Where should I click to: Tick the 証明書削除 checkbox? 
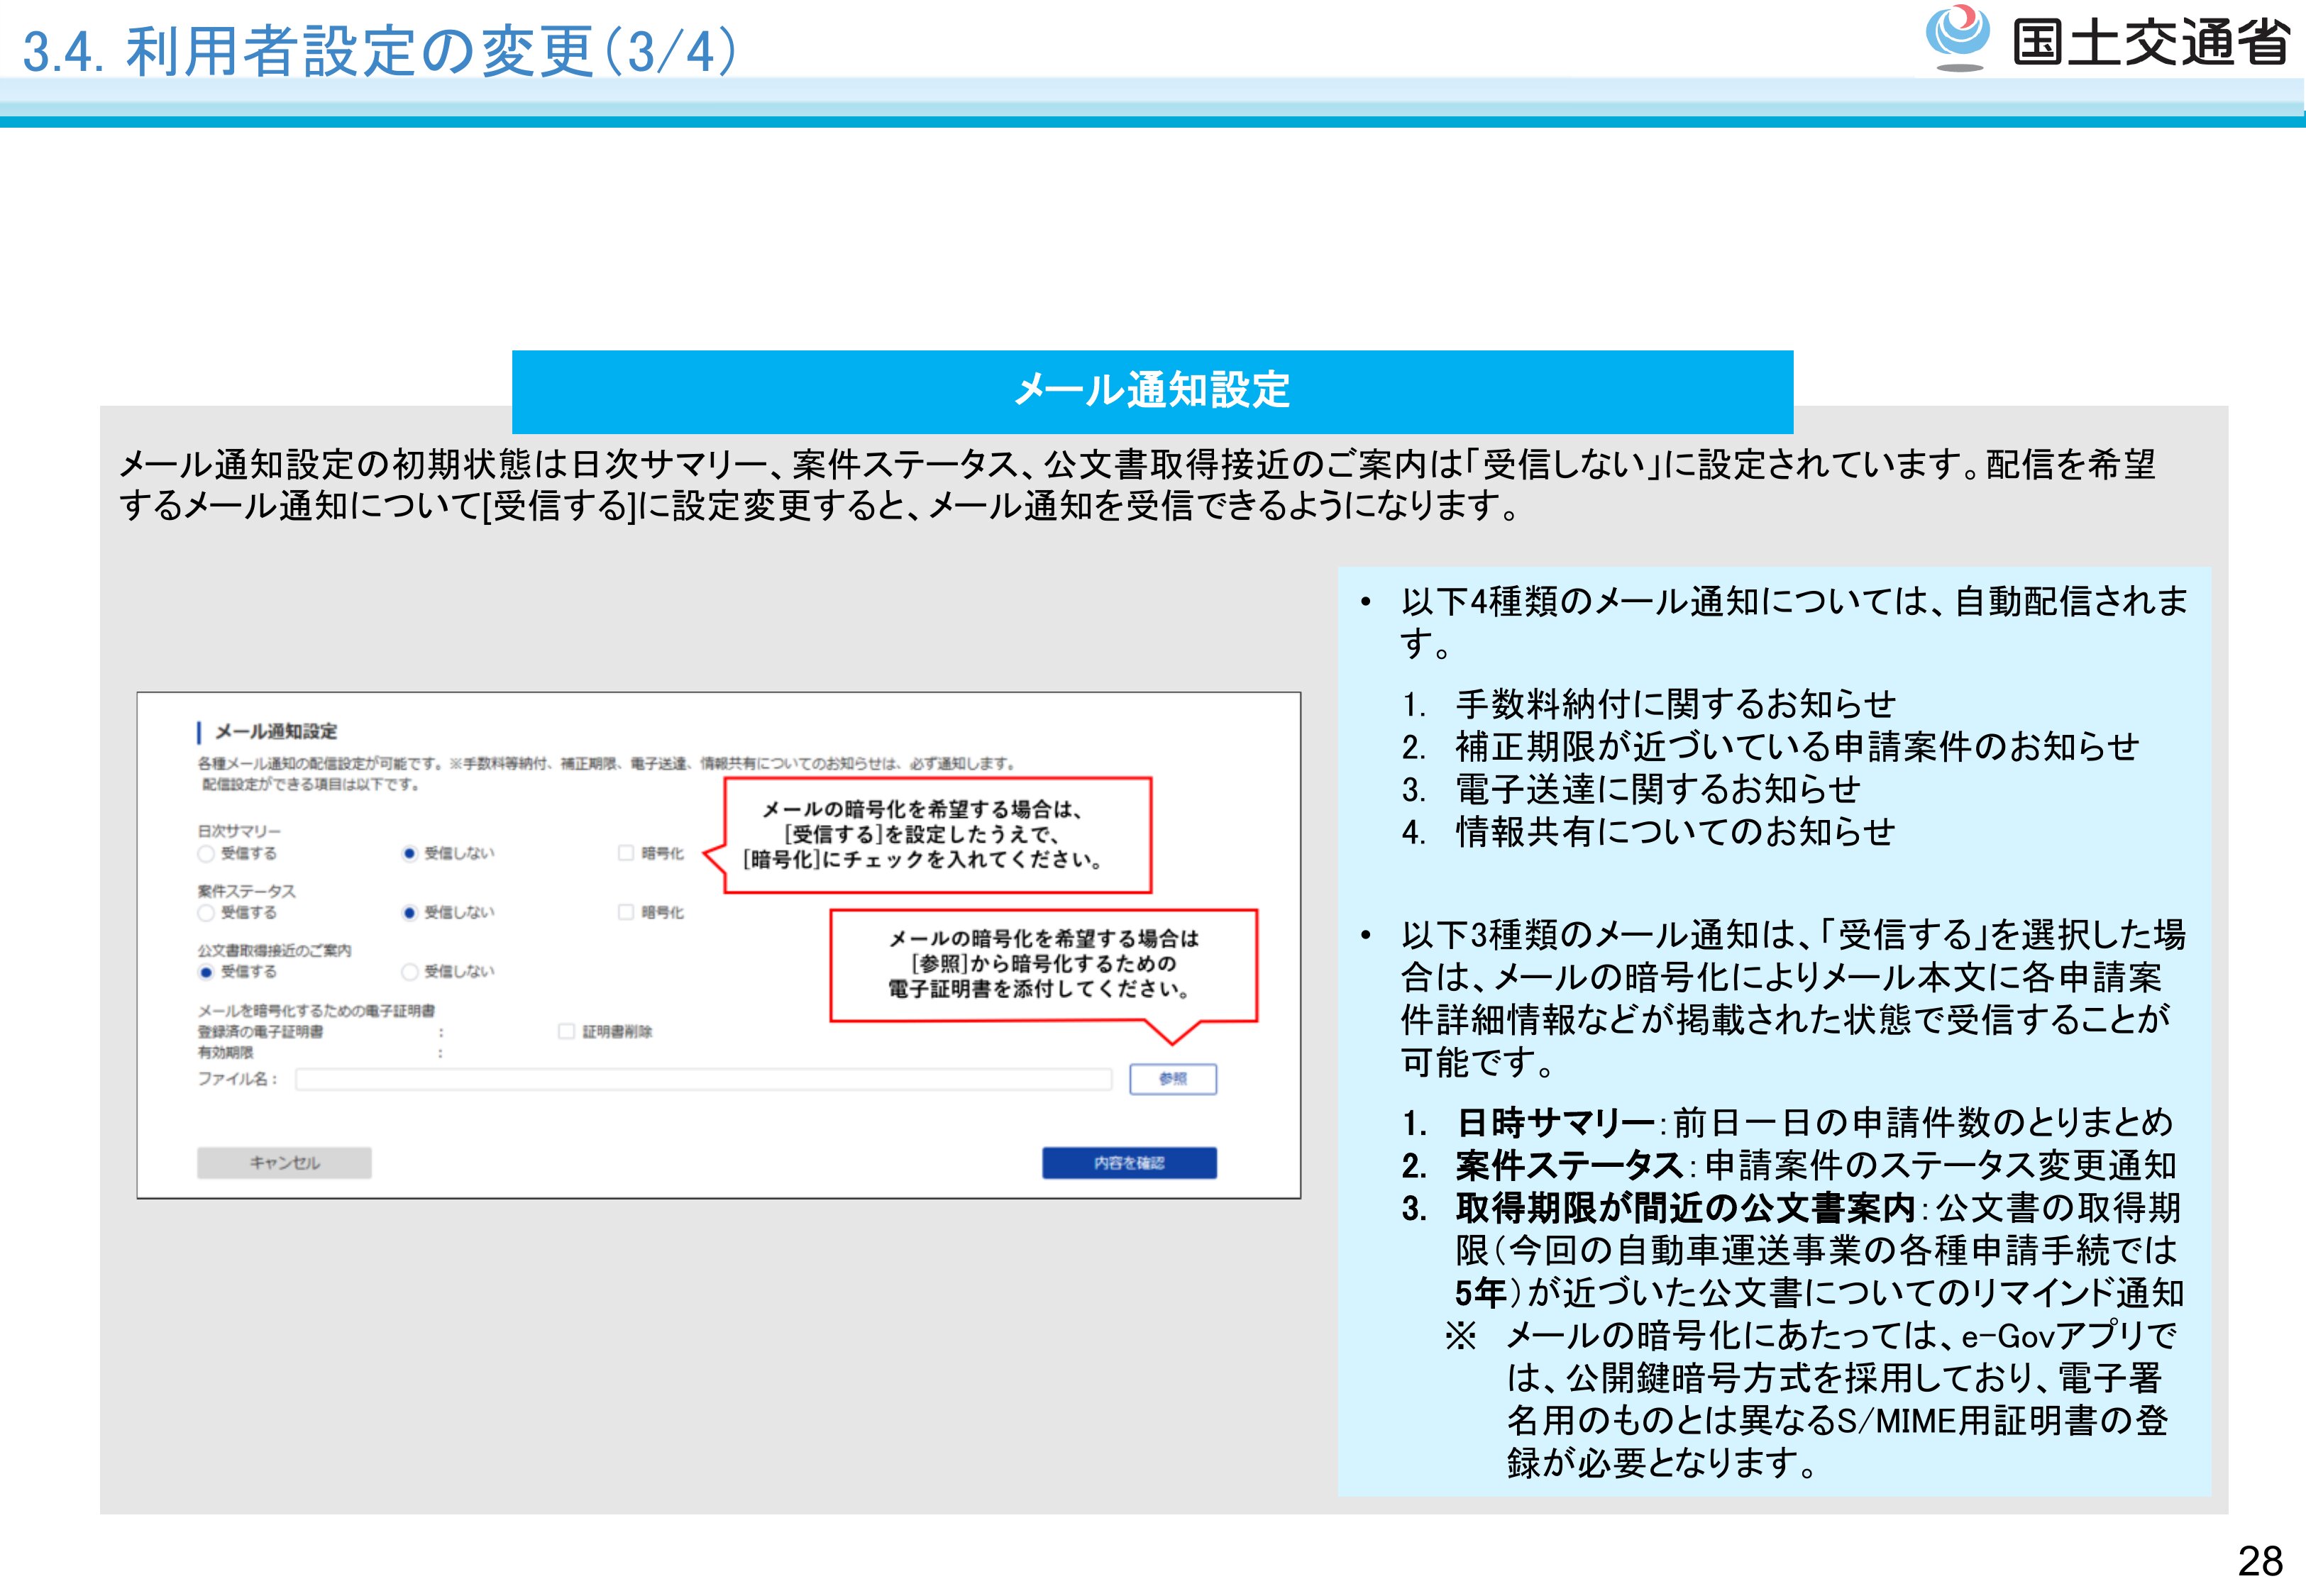[566, 1031]
